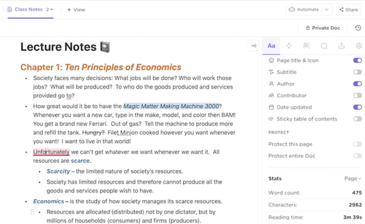Click the Lecture Notes title text

(x=58, y=47)
